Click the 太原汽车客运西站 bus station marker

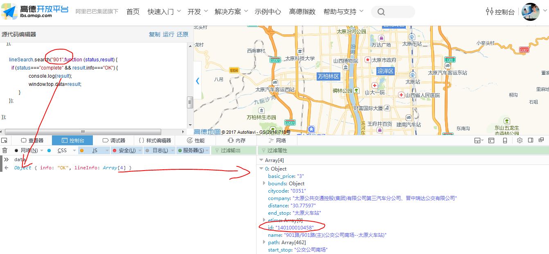pos(275,82)
